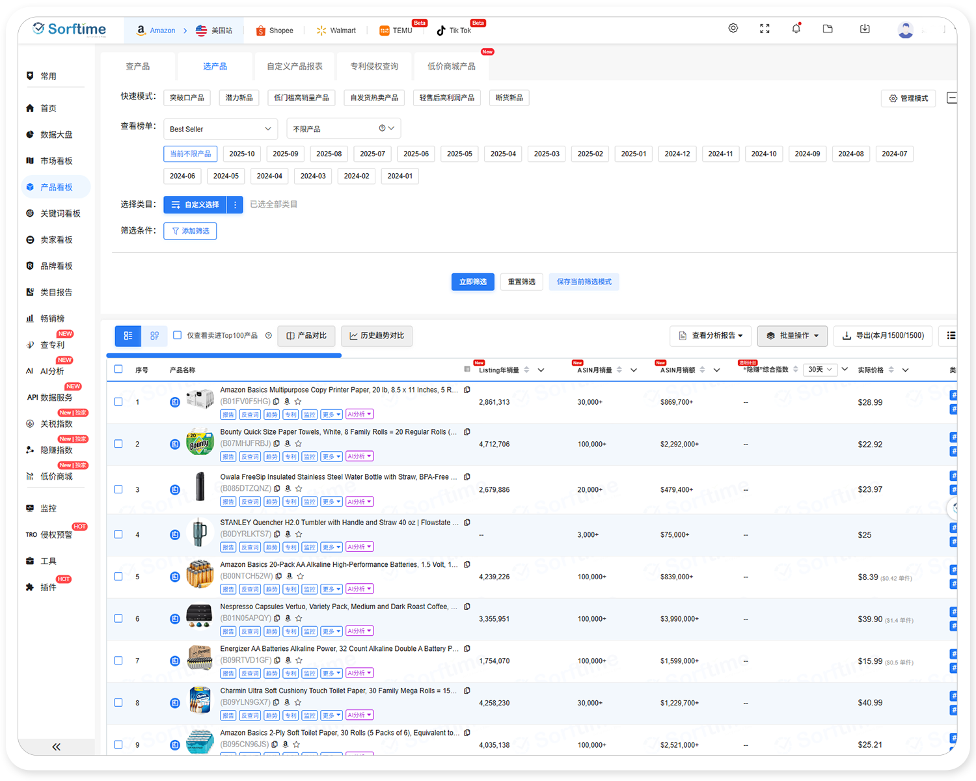This screenshot has width=976, height=781.
Task: Switch to grid card view icon
Action: 154,336
